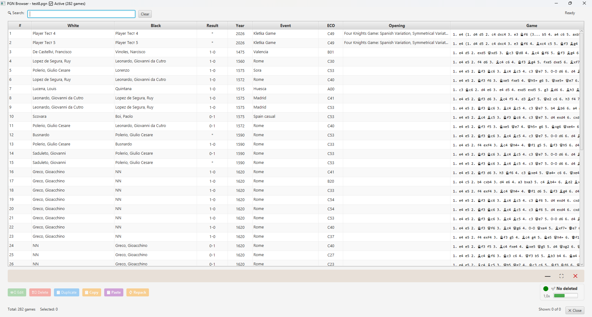This screenshot has height=317, width=592.
Task: Close the lower panel with the red X
Action: pos(575,276)
